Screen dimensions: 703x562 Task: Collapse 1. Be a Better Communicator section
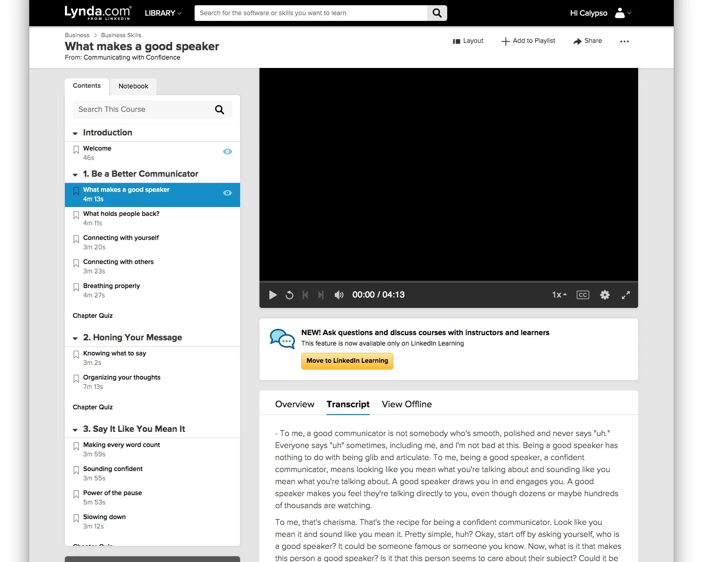(x=75, y=175)
